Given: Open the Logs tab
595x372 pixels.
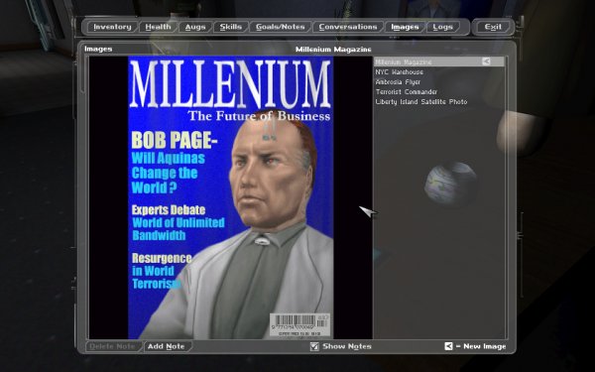Looking at the screenshot, I should point(442,27).
